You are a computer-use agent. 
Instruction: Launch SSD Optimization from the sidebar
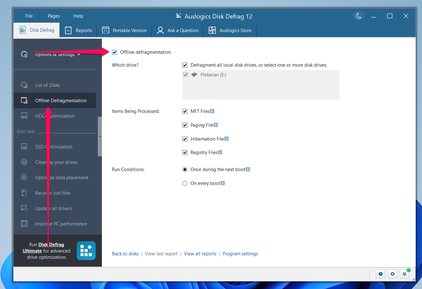[x=24, y=147]
